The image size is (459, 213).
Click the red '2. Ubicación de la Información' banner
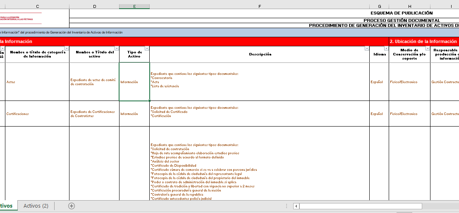click(x=424, y=41)
